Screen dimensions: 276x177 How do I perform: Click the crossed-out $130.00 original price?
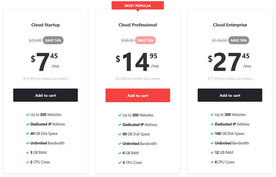[x=220, y=40]
